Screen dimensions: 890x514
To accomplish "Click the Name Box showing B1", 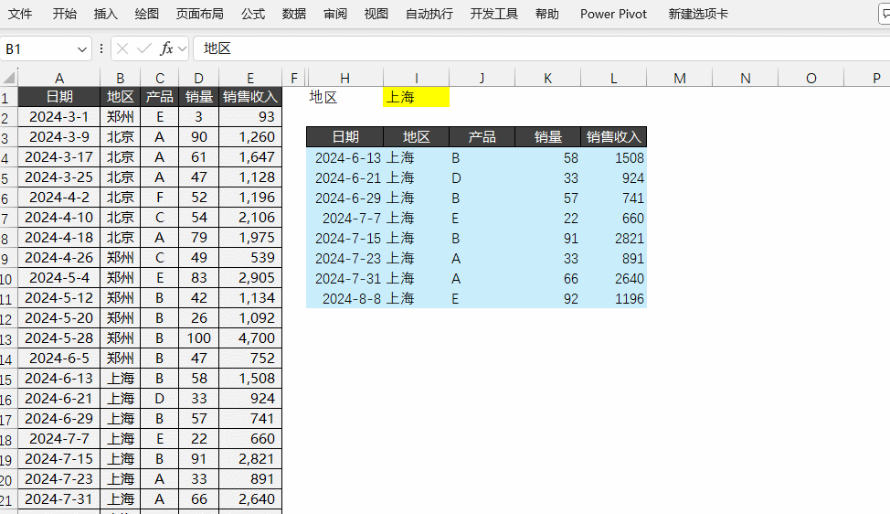I will point(37,48).
